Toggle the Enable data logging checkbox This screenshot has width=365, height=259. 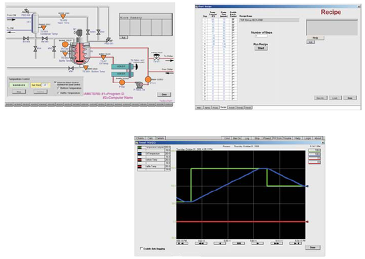click(x=142, y=248)
